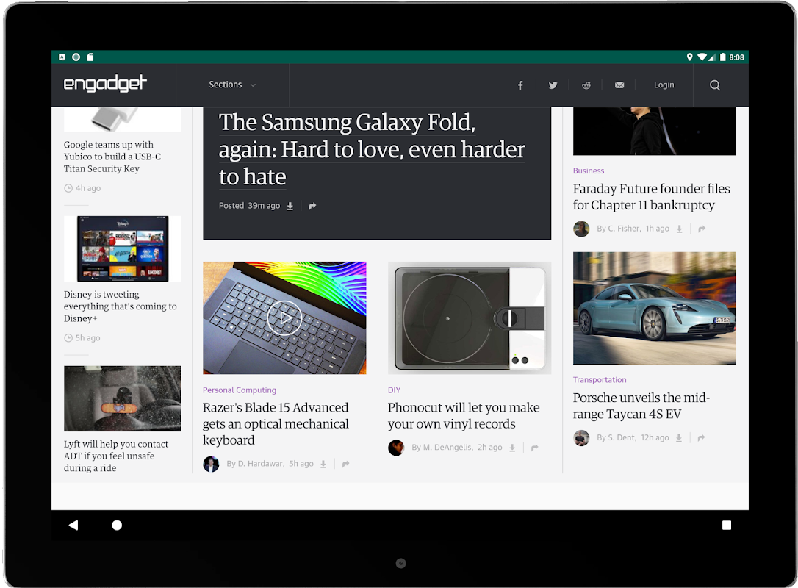Open the Razer's Blade 15 Advanced headline
Screen dimensions: 798x588
point(276,423)
